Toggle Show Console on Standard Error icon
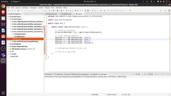 pyautogui.click(x=152, y=74)
